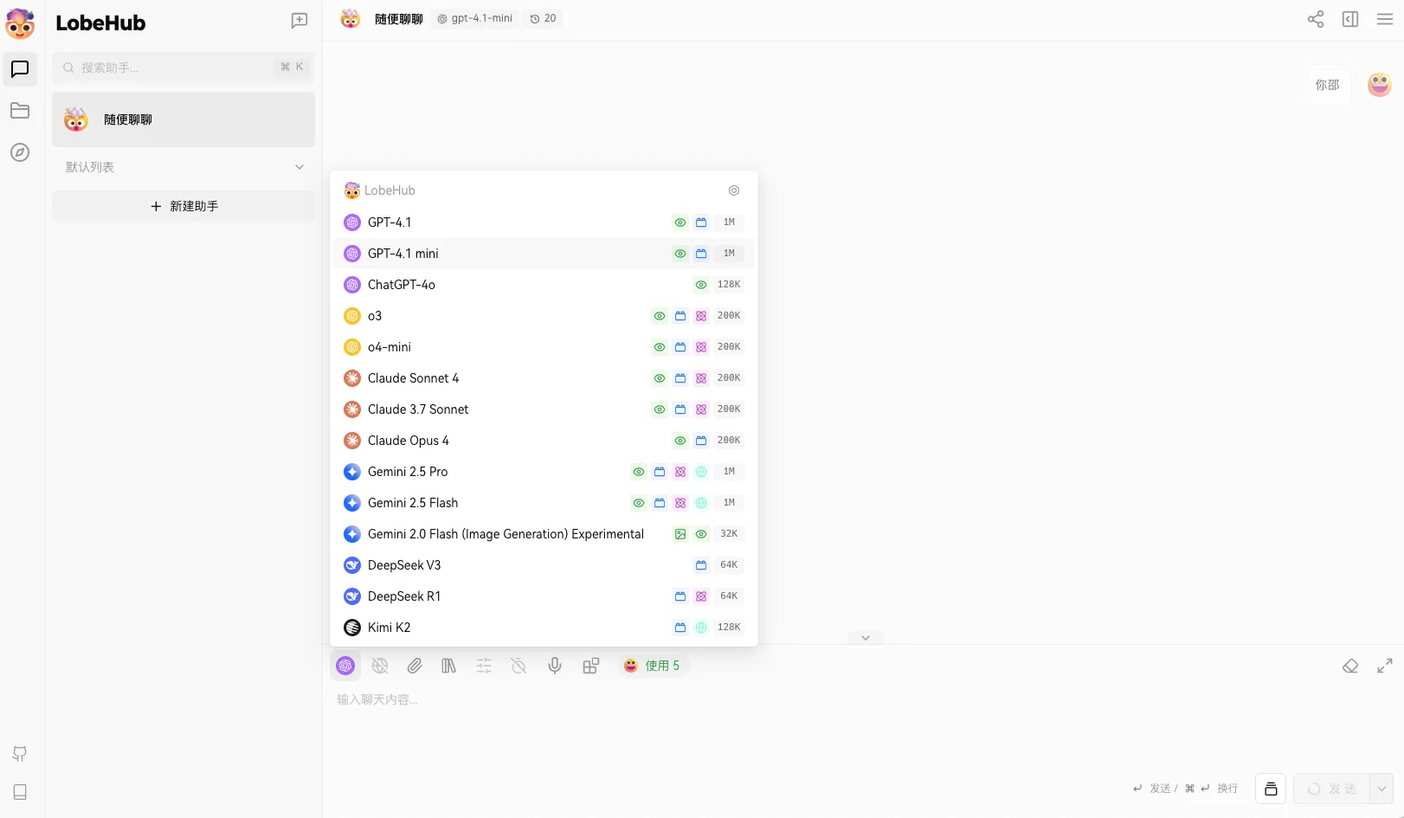Screen dimensions: 1404x818
Task: Click the save topic icon near send
Action: pos(1271,789)
